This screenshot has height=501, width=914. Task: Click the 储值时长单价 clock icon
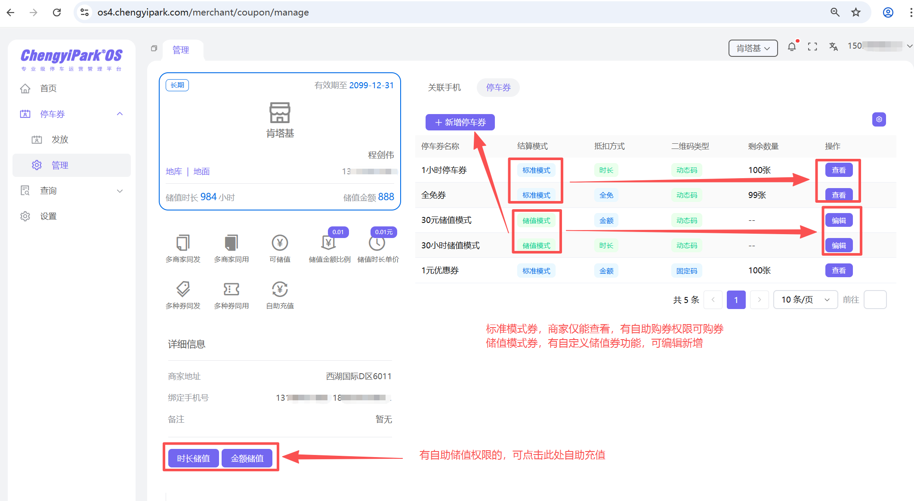point(377,243)
